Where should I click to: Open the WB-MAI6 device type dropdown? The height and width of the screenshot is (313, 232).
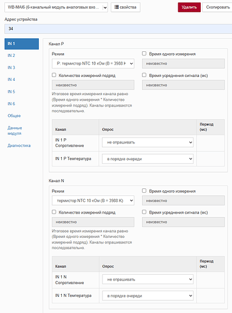[56, 8]
